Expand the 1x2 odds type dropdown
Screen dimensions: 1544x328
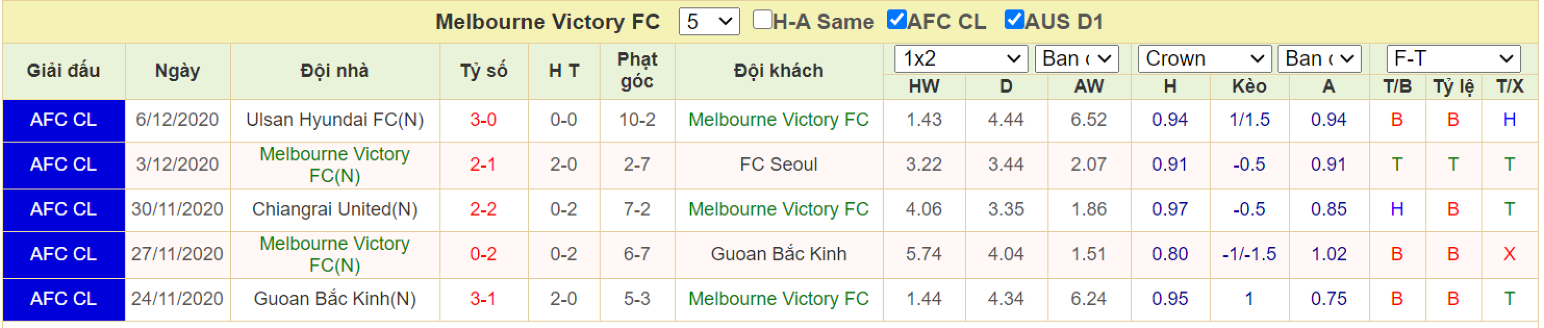tap(961, 59)
